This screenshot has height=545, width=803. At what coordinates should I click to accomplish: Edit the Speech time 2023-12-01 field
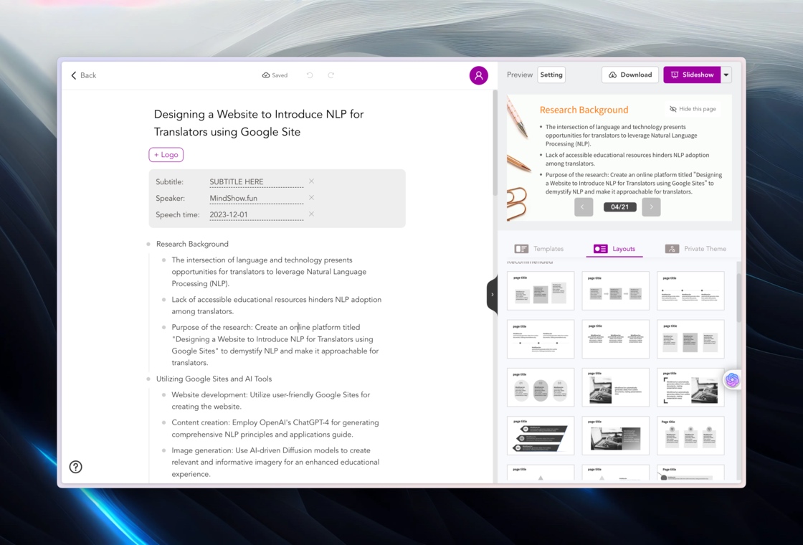point(256,214)
